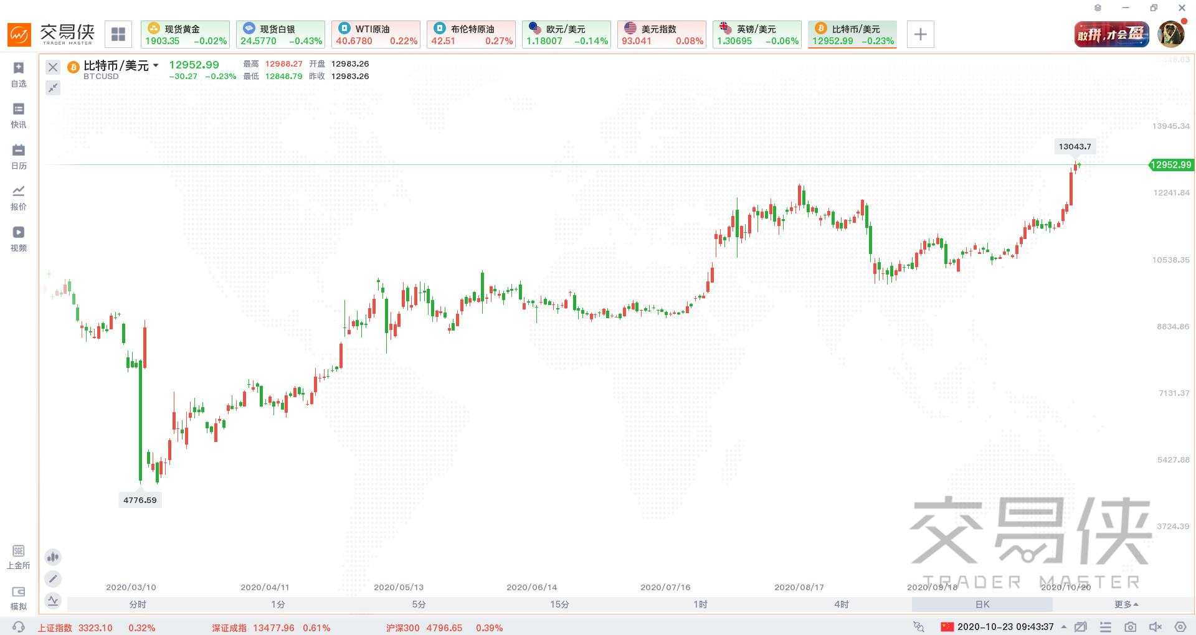This screenshot has width=1196, height=635.
Task: Open the 报价 quotes sidebar icon
Action: 19,197
